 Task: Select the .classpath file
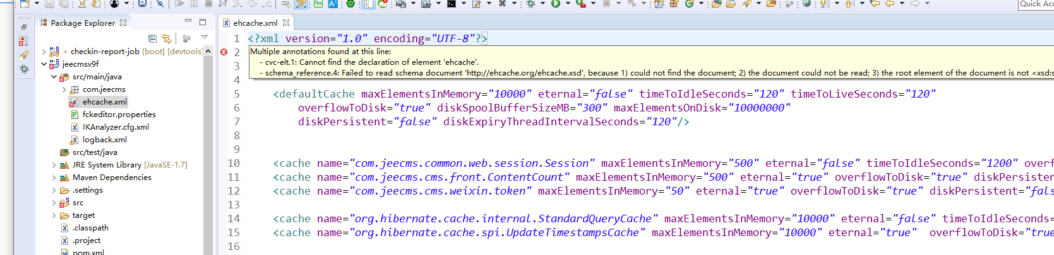coord(90,228)
